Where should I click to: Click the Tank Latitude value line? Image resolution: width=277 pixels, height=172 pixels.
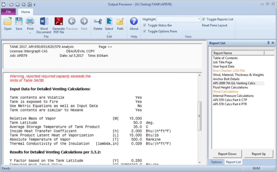tap(82, 123)
